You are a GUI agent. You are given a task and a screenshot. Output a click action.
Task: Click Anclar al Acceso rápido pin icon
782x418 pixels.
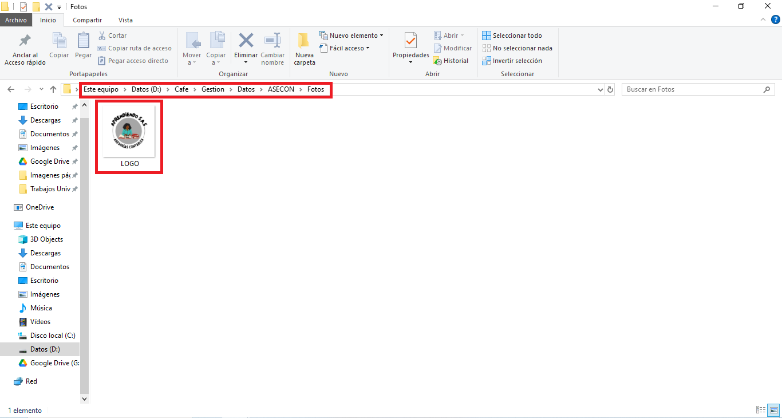tap(25, 41)
